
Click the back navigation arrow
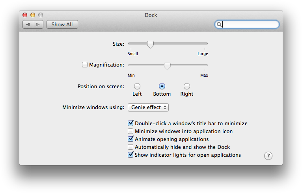(28, 24)
